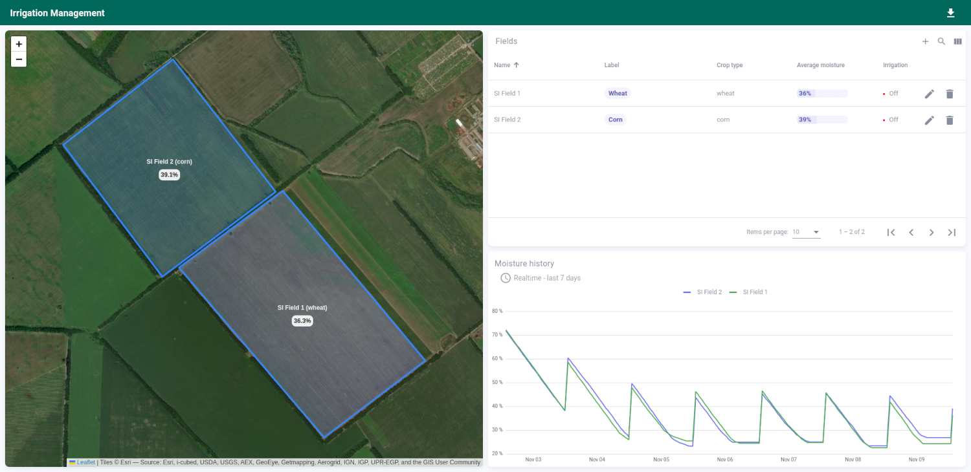
Task: Open search in Fields table
Action: tap(941, 41)
